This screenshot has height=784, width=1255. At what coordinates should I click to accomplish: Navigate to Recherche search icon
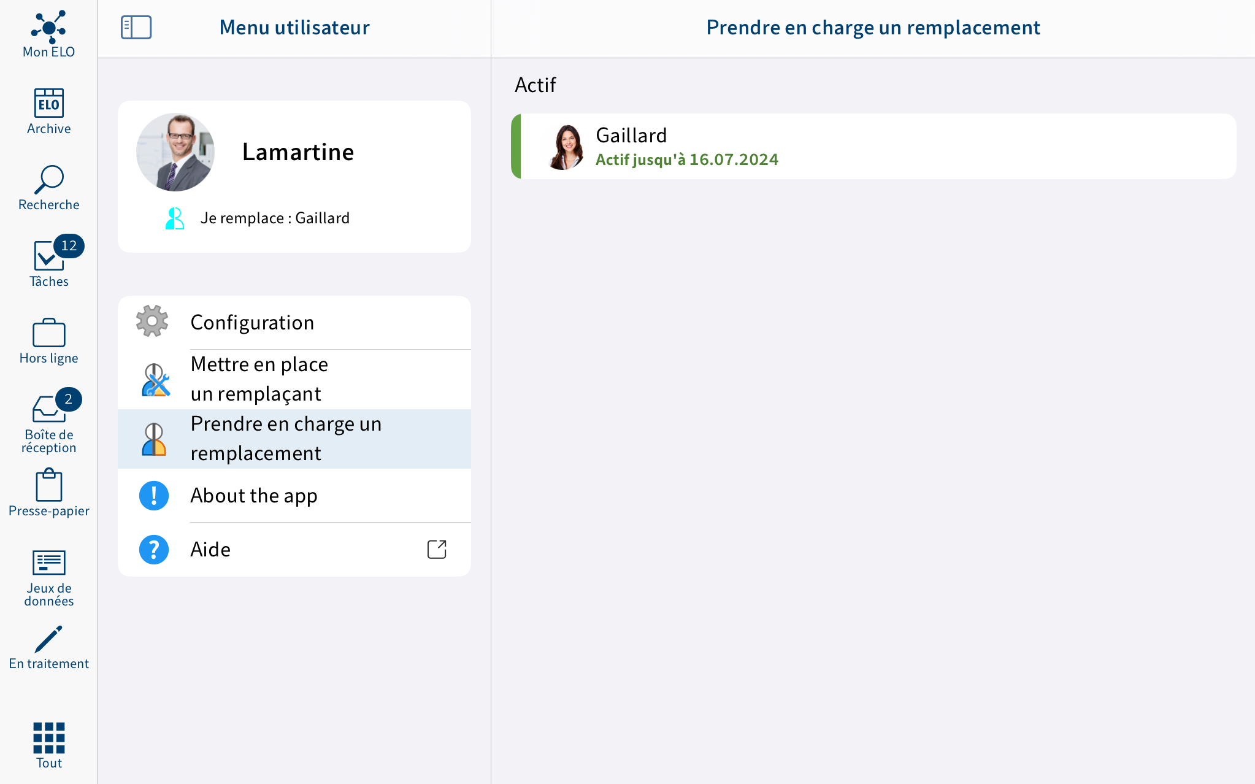(48, 179)
